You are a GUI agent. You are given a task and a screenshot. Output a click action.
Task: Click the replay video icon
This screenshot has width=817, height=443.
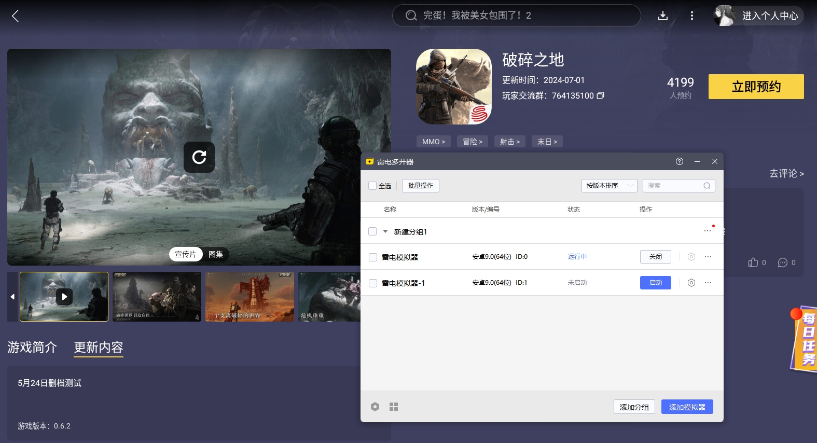tap(199, 157)
